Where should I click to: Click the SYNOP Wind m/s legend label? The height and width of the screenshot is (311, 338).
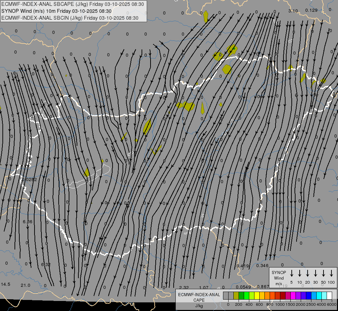click(279, 278)
